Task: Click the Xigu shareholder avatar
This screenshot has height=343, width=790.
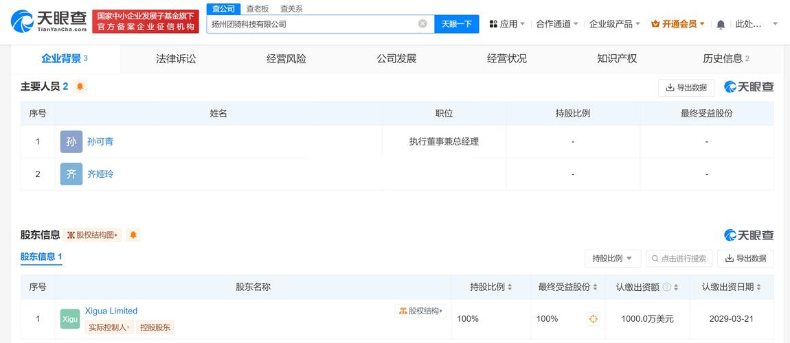Action: 70,319
